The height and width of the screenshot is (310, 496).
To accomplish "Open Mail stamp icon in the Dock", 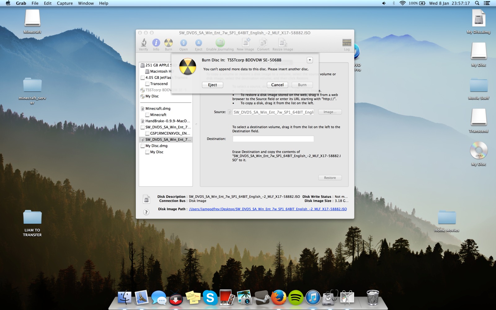I will [142, 297].
